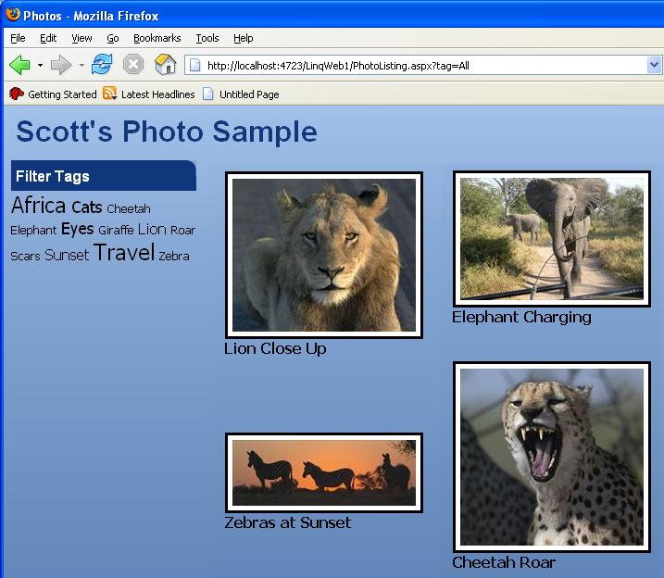
Task: Reload the page with the refresh icon
Action: (102, 65)
